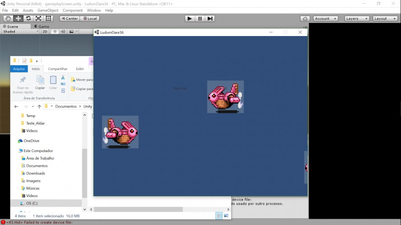Switch to the Scene tab
401x225 pixels.
point(12,27)
